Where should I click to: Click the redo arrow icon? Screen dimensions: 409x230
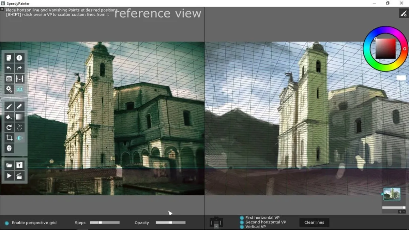[x=20, y=68]
